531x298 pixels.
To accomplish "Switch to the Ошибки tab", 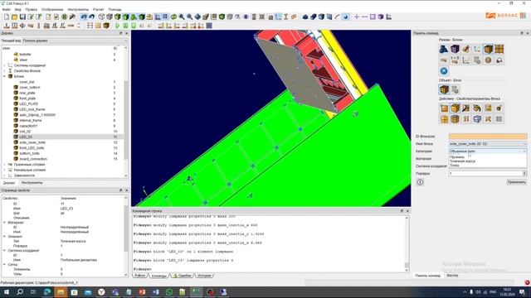I will click(x=183, y=276).
